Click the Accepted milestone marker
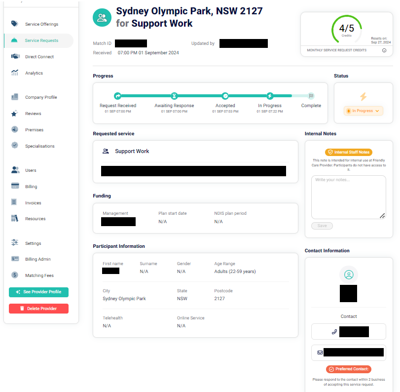 tap(225, 96)
